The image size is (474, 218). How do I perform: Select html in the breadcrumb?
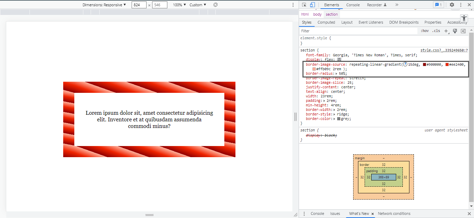[305, 14]
